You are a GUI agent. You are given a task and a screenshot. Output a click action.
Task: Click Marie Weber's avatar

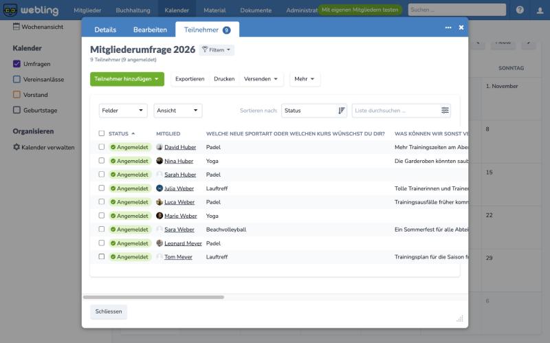[159, 216]
